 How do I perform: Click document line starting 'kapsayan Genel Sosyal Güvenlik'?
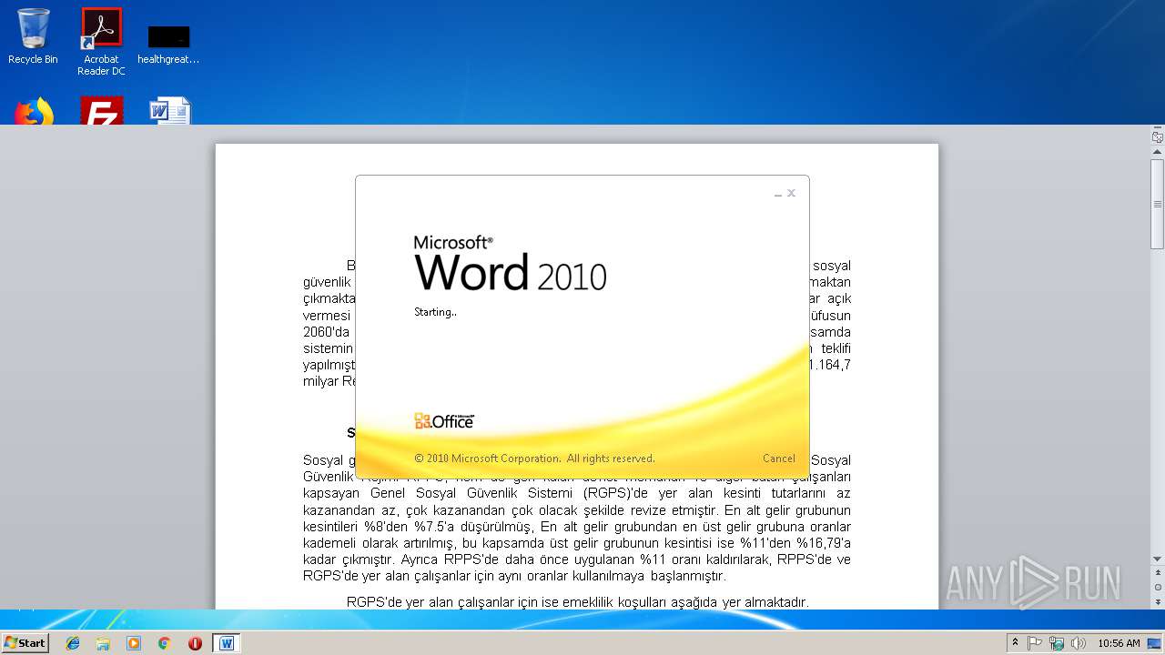(577, 494)
